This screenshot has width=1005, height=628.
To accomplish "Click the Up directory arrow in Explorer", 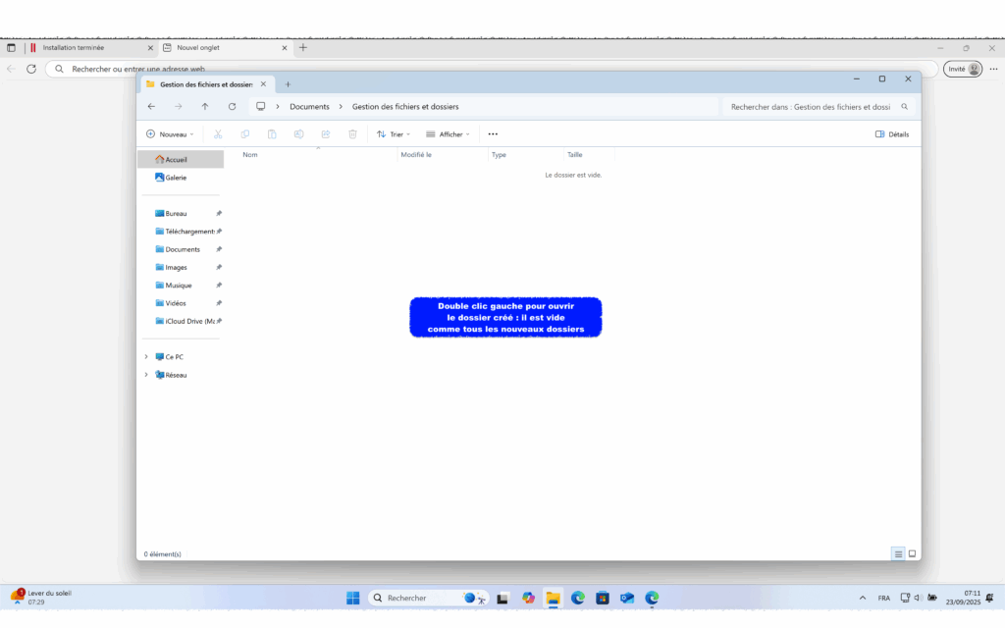I will click(x=204, y=106).
